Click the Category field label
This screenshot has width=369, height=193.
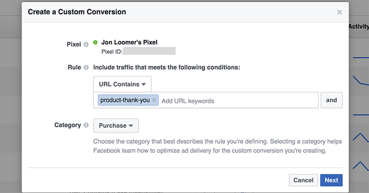[67, 125]
